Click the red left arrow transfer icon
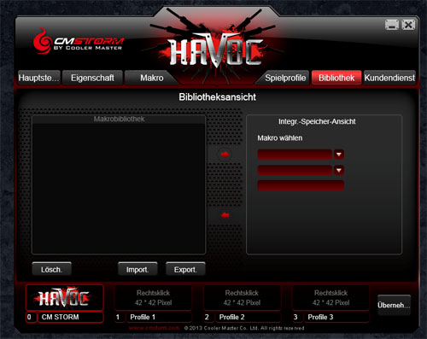 [225, 215]
